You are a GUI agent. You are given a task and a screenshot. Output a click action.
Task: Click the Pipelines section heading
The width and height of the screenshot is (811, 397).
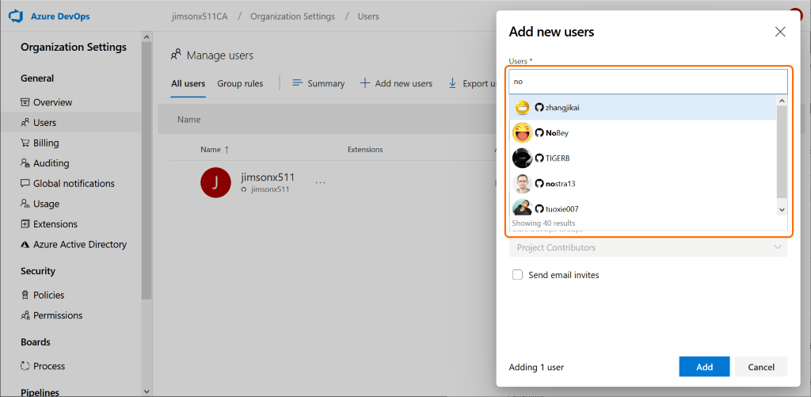(40, 392)
